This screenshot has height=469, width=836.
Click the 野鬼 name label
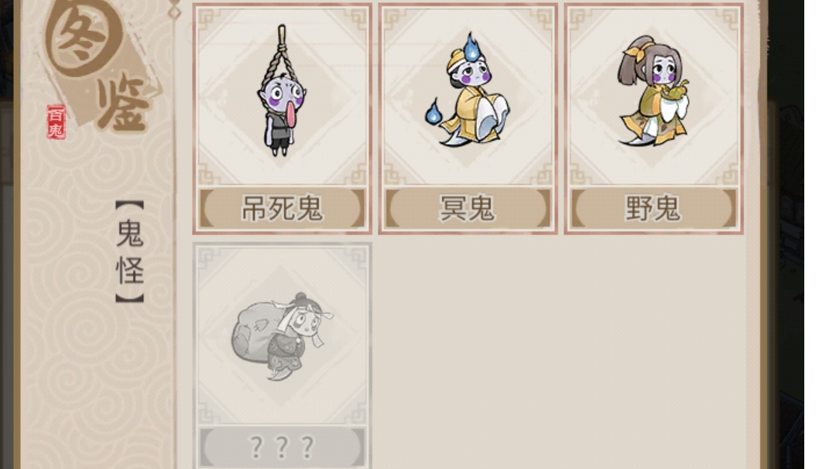(653, 208)
